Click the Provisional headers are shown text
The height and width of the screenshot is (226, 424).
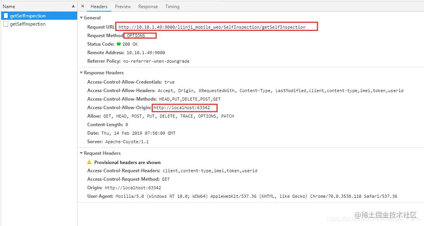tap(127, 163)
